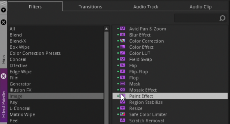
Task: Close the Effect Palette side tab
Action: click(4, 76)
